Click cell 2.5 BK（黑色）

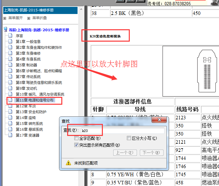(151, 13)
